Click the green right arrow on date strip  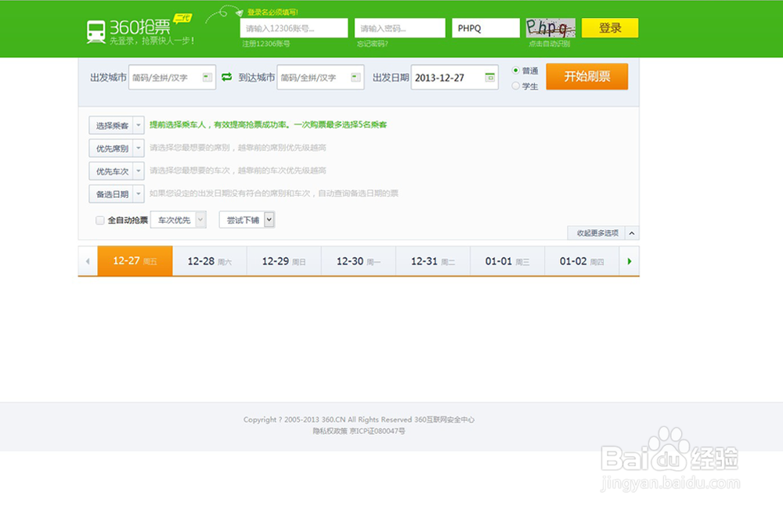(x=630, y=261)
